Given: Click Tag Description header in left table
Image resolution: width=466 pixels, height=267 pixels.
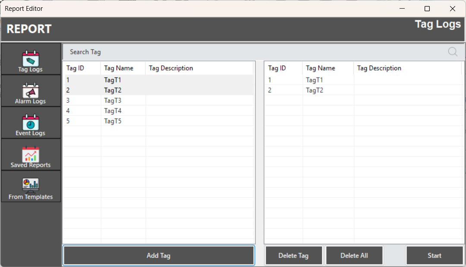Looking at the screenshot, I should pyautogui.click(x=199, y=68).
